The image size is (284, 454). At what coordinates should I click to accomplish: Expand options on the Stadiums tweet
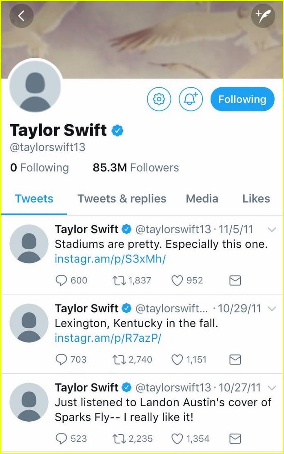[x=272, y=229]
